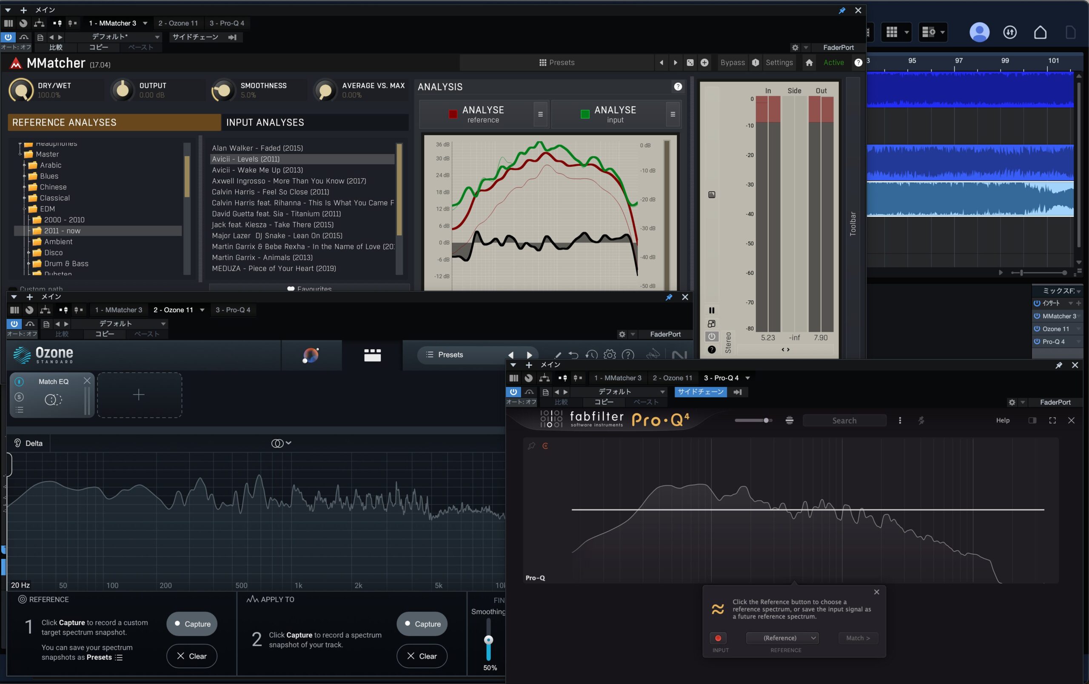Viewport: 1089px width, 684px height.
Task: Click Pro-Q 4 sidechain input arrow icon
Action: pos(738,392)
